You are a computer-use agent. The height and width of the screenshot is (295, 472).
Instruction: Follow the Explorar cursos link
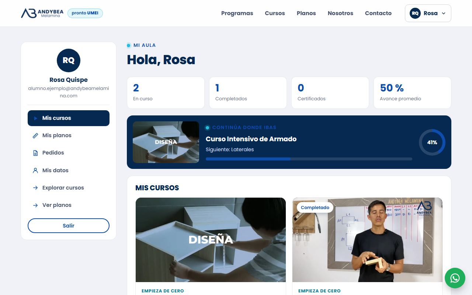69,188
